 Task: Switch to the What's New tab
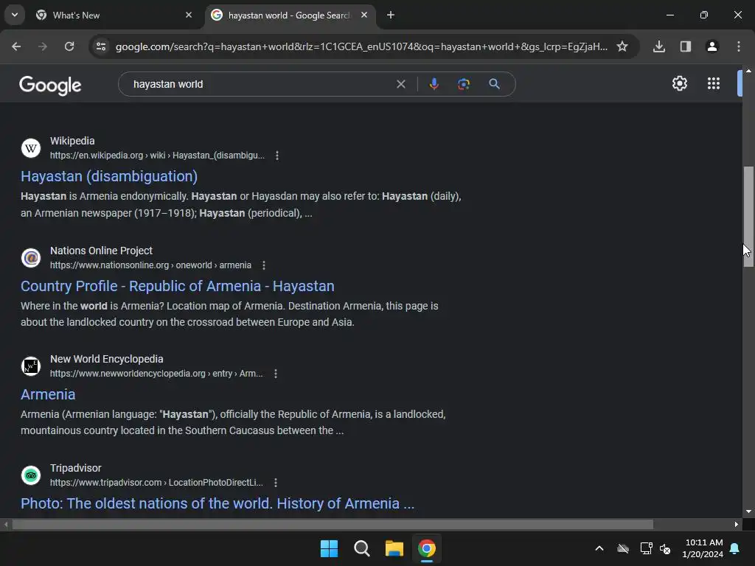pos(114,15)
